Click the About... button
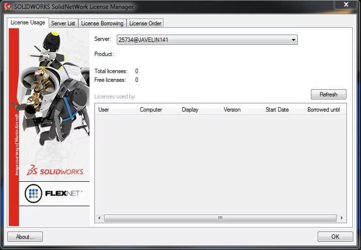Screen dimensions: 361x250 click(x=25, y=237)
